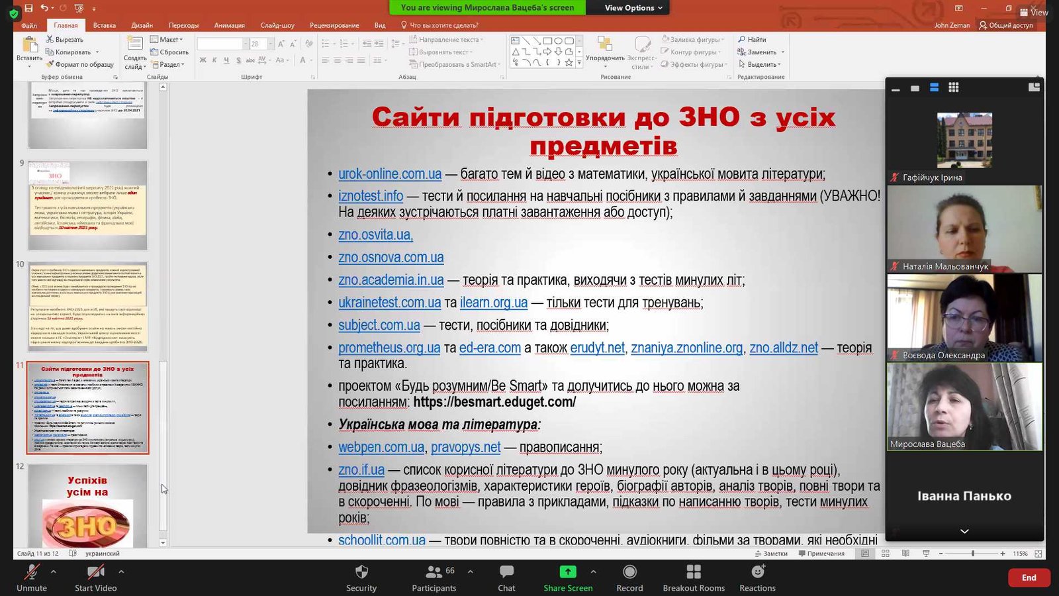Switch to the Вставка ribbon tab
Image resolution: width=1059 pixels, height=596 pixels.
click(x=105, y=25)
